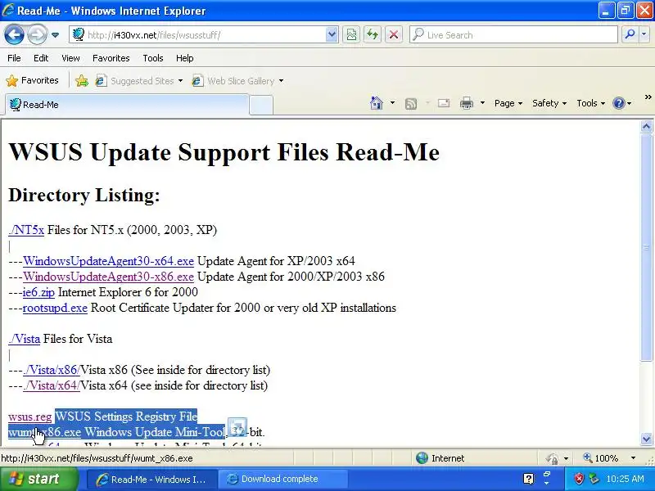
Task: Open the File menu
Action: [x=14, y=58]
